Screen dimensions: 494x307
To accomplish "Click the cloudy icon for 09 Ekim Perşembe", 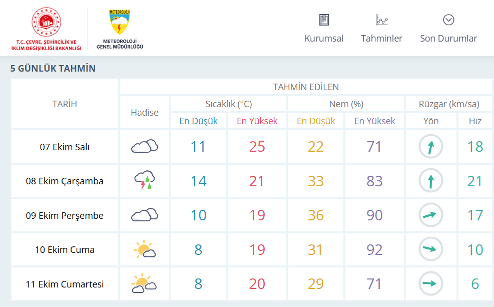I will (145, 215).
